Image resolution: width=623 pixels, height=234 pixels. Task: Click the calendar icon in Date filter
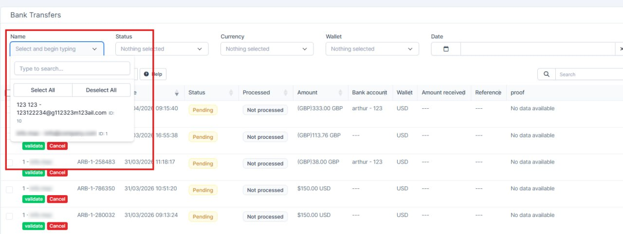tap(446, 49)
